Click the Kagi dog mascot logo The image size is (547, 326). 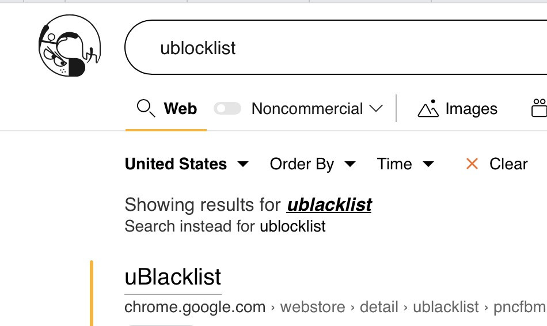point(70,47)
